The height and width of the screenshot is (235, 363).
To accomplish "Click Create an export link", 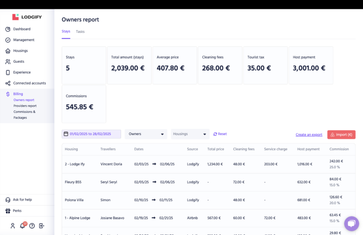I will point(309,135).
